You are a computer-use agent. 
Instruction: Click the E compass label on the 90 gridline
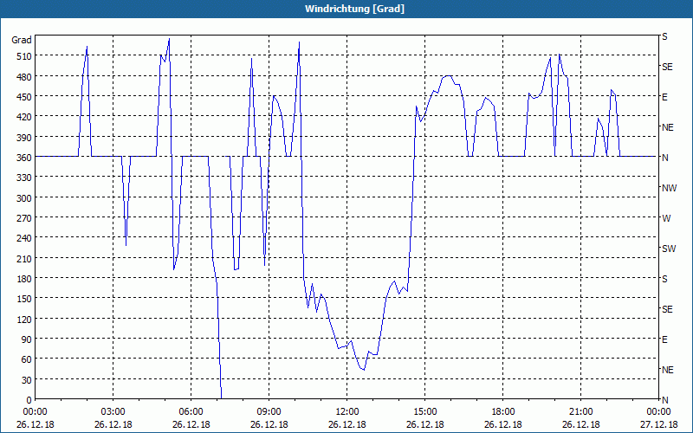pos(664,339)
